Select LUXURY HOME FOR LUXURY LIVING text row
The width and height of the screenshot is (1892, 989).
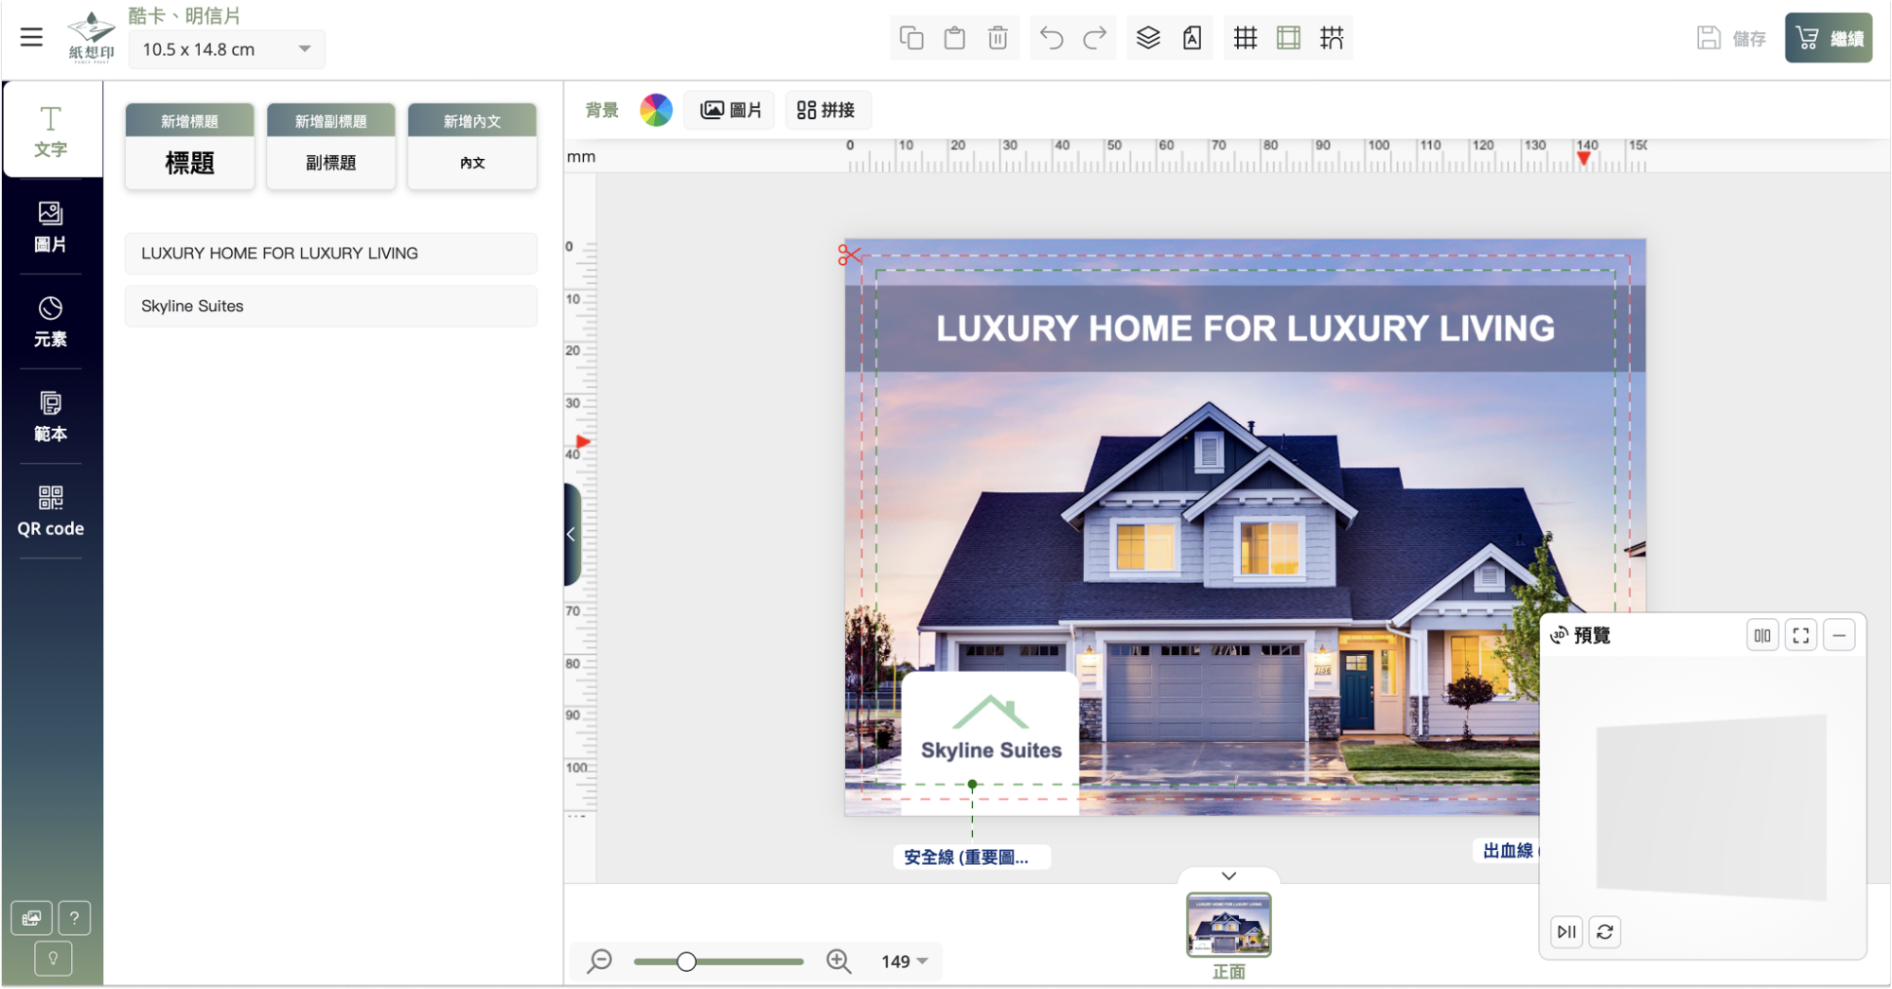(x=330, y=254)
